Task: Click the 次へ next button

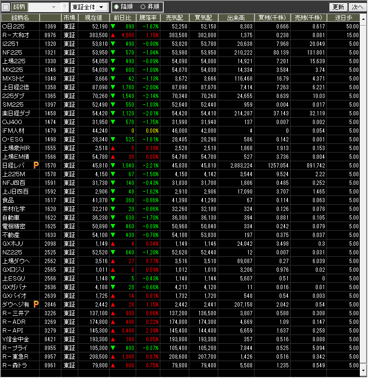Action: 357,7
